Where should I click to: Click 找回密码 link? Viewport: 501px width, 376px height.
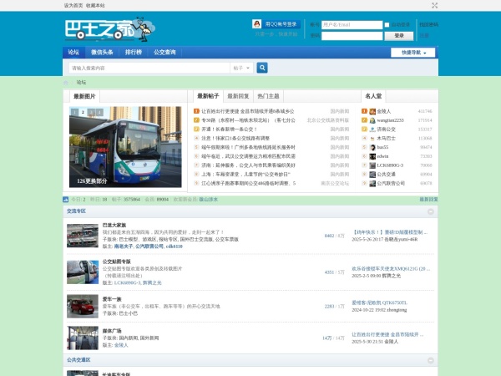pos(429,24)
